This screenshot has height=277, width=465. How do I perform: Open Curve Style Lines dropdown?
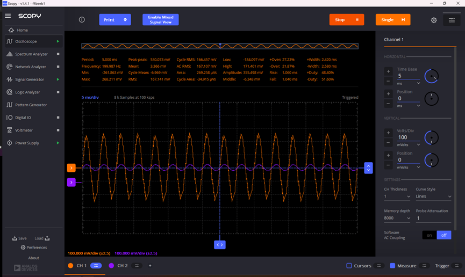click(433, 196)
